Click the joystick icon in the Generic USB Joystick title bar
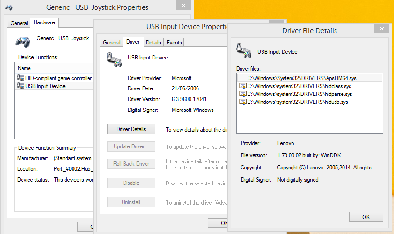394x234 pixels. pyautogui.click(x=9, y=7)
